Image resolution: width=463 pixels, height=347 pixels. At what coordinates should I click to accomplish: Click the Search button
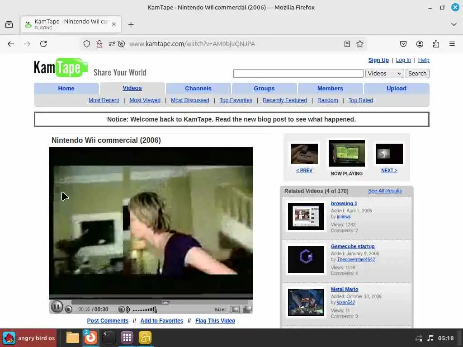coord(417,74)
